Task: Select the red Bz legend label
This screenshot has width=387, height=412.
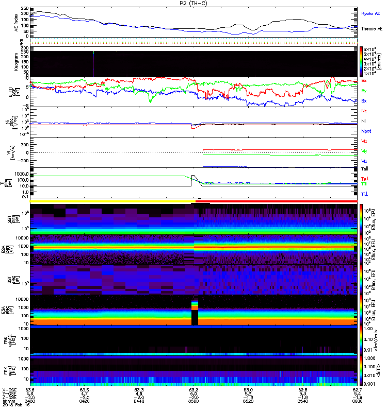Action: point(364,80)
